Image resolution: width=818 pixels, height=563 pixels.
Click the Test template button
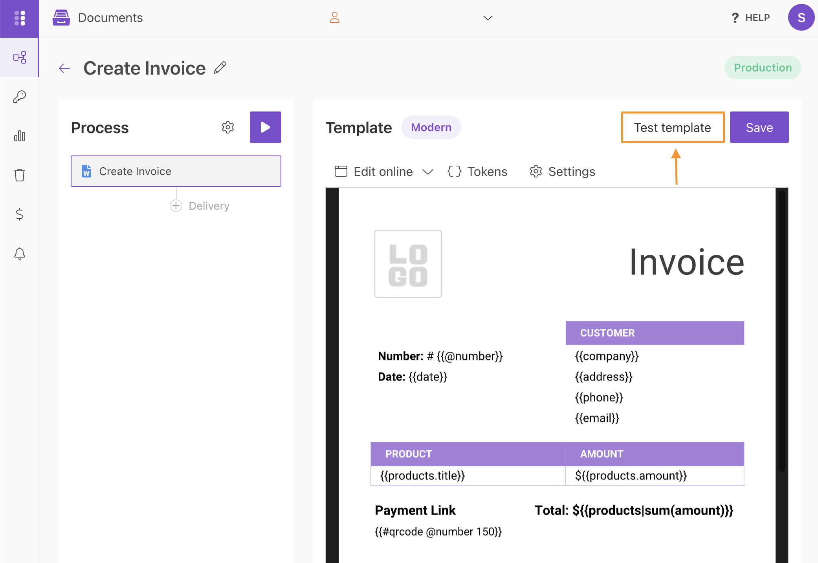pos(672,127)
